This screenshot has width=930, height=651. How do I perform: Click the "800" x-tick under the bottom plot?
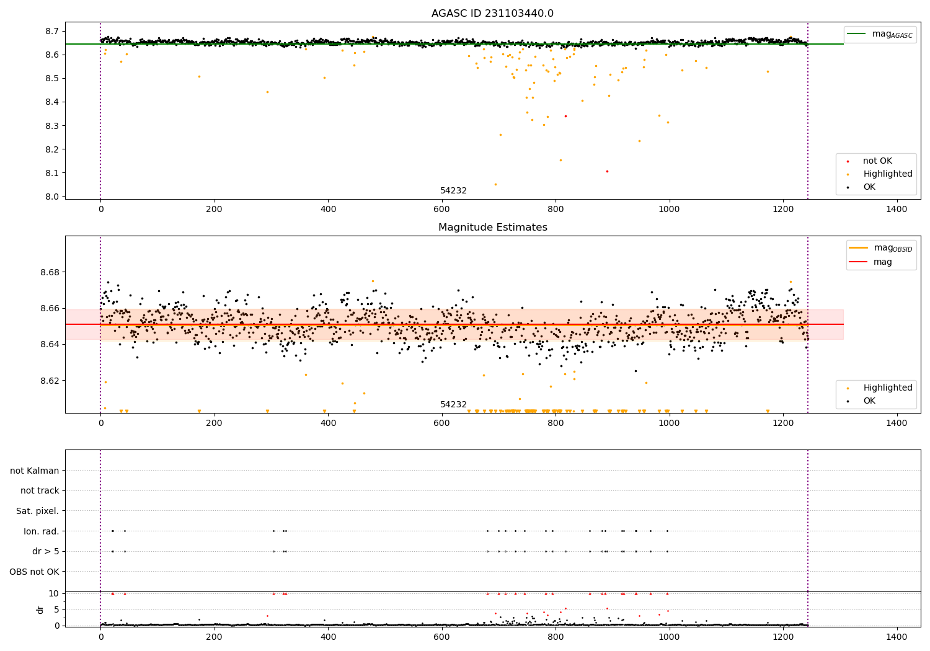click(x=556, y=637)
